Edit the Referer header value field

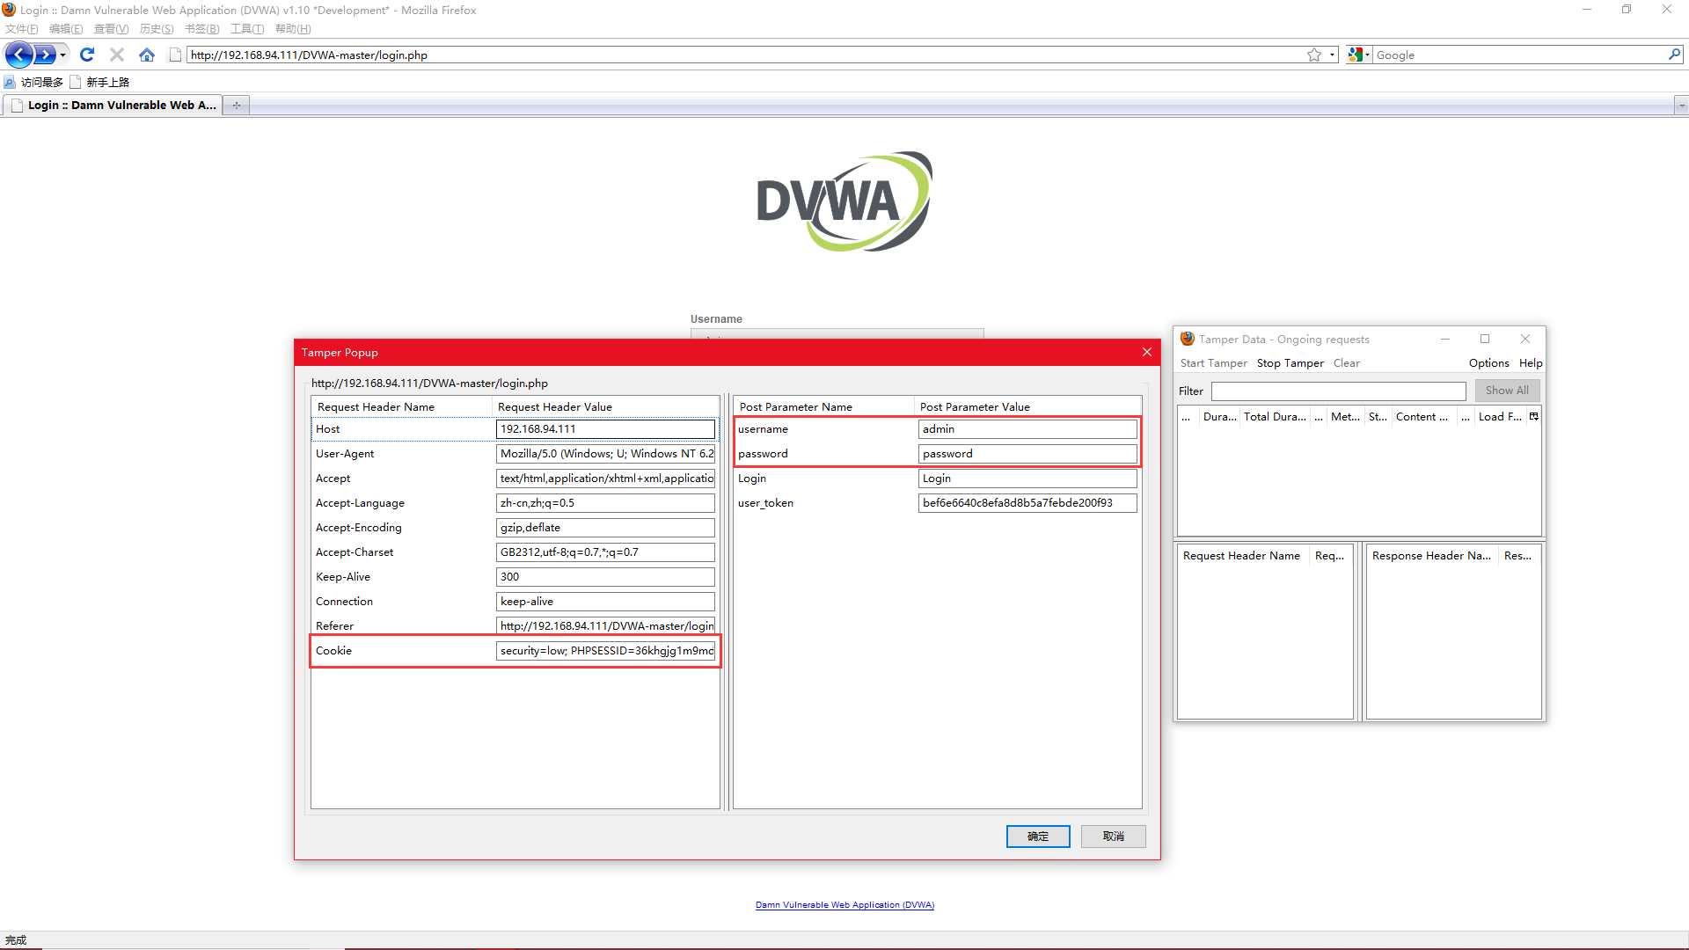click(605, 626)
